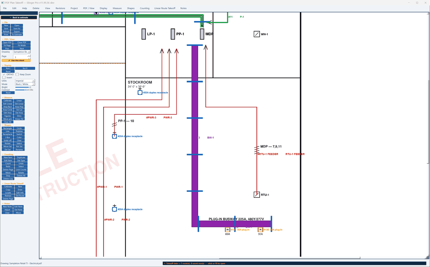Click the Polyline shape button
430x267 pixels.
tap(19, 131)
